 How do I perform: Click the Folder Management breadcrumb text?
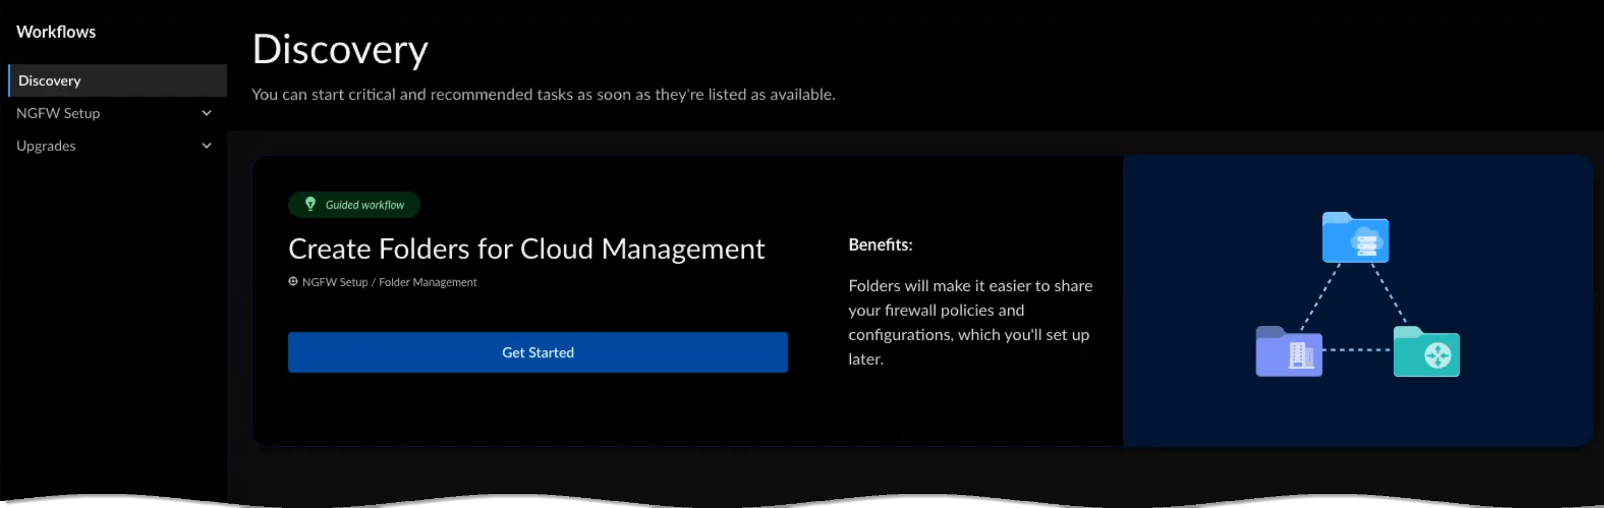coord(428,283)
